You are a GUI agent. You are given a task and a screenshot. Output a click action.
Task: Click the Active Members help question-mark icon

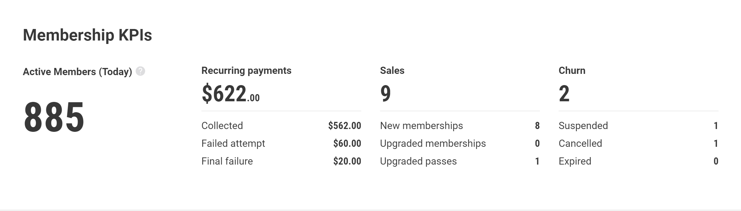click(140, 71)
